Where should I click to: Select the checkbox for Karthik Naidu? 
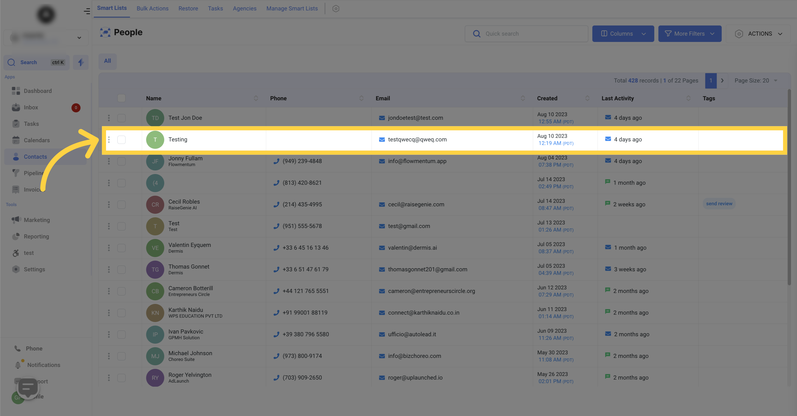121,313
